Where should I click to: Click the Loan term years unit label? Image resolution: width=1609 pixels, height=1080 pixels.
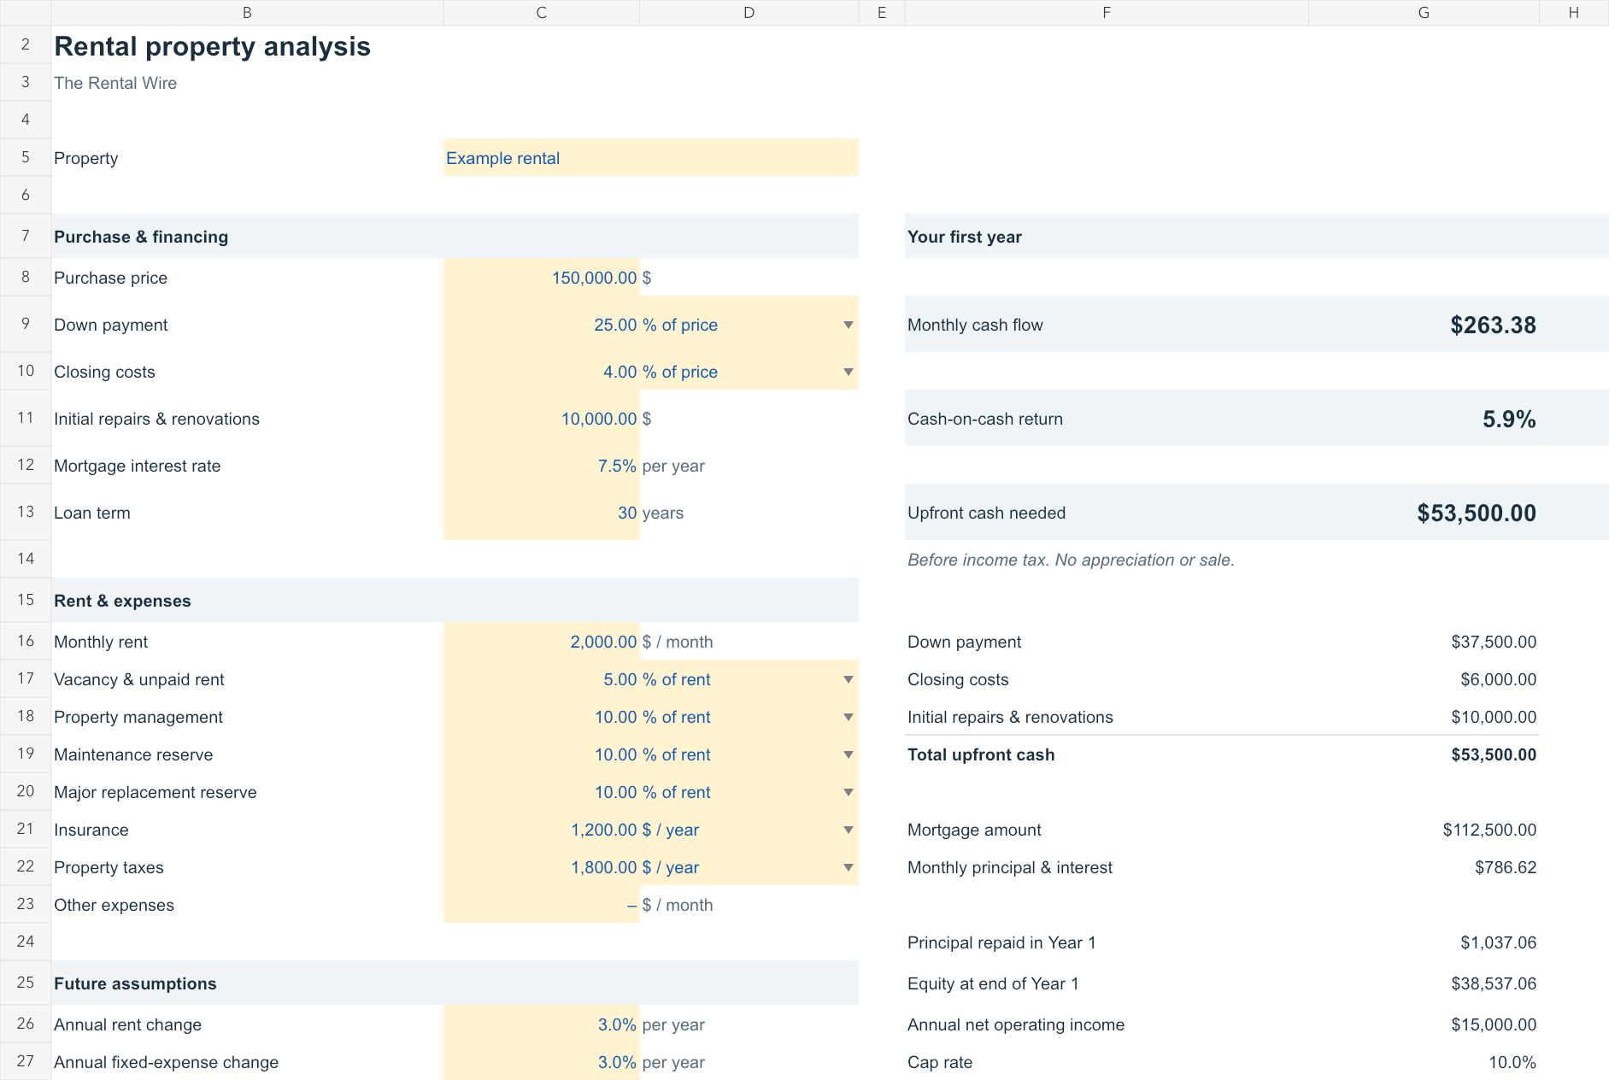[x=663, y=513]
